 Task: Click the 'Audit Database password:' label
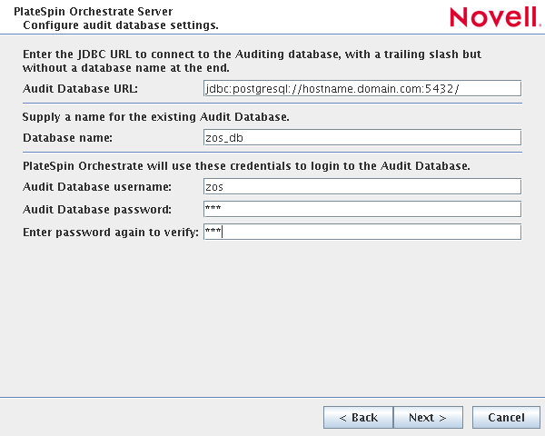[95, 210]
